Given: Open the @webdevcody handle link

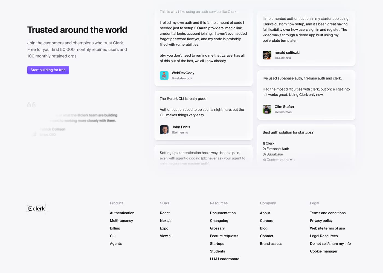Looking at the screenshot, I should pyautogui.click(x=182, y=78).
